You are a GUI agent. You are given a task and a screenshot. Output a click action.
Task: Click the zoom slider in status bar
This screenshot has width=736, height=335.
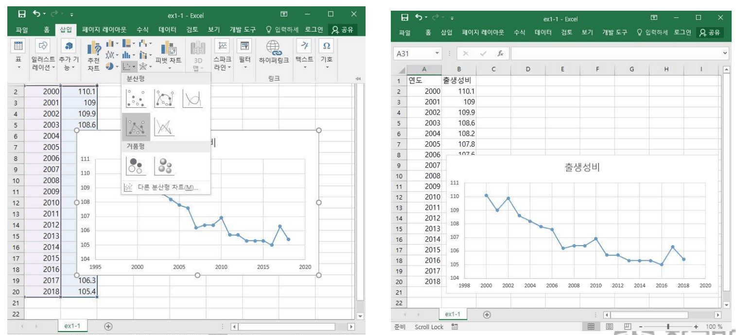pos(669,327)
